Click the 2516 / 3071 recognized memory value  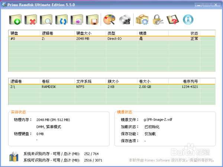click(93, 160)
